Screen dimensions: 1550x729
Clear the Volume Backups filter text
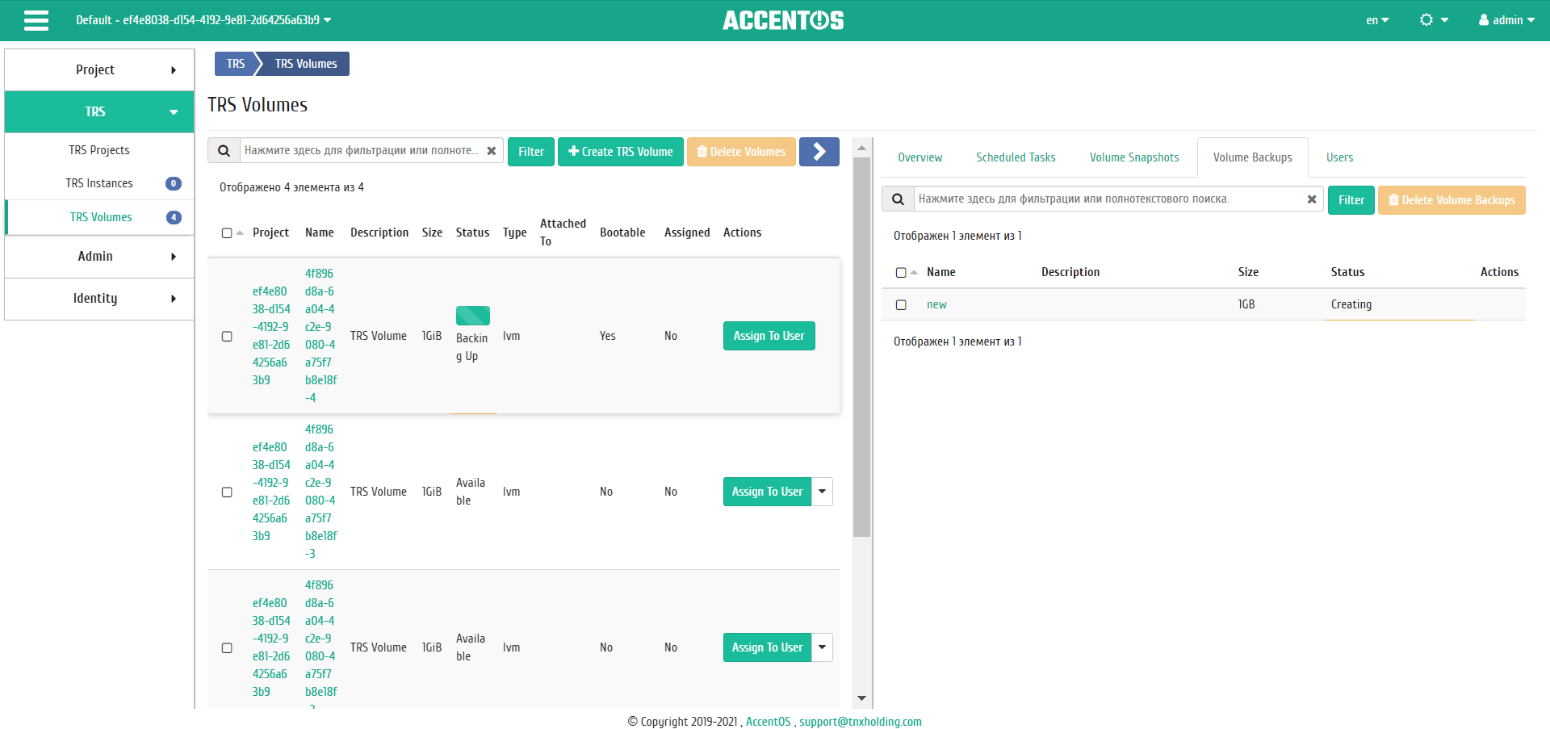[1312, 199]
